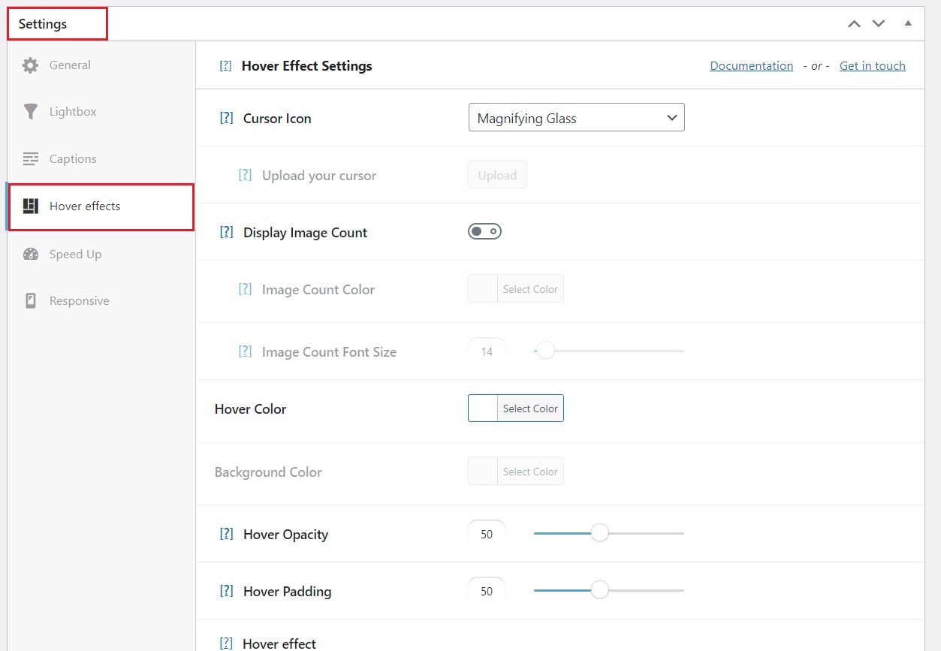Click the General gear icon in sidebar
The image size is (941, 651).
pos(30,65)
